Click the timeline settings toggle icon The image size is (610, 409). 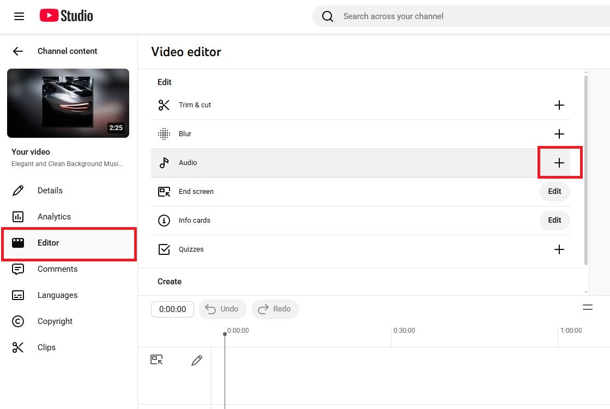588,307
